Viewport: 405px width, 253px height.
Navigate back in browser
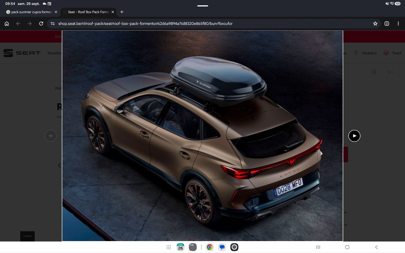pos(18,24)
